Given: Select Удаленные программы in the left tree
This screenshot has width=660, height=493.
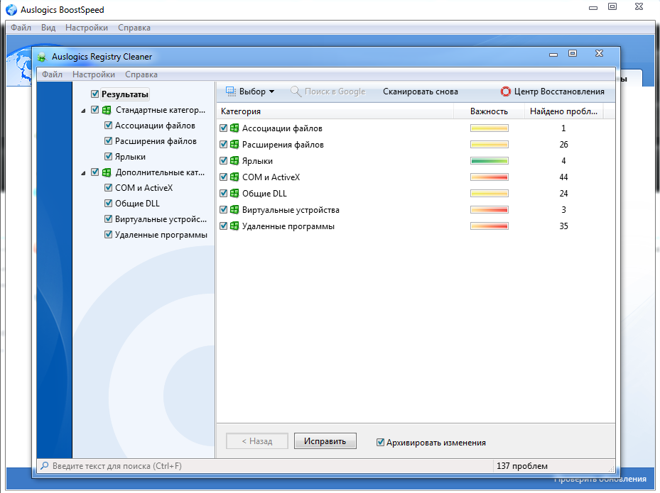Looking at the screenshot, I should point(161,235).
